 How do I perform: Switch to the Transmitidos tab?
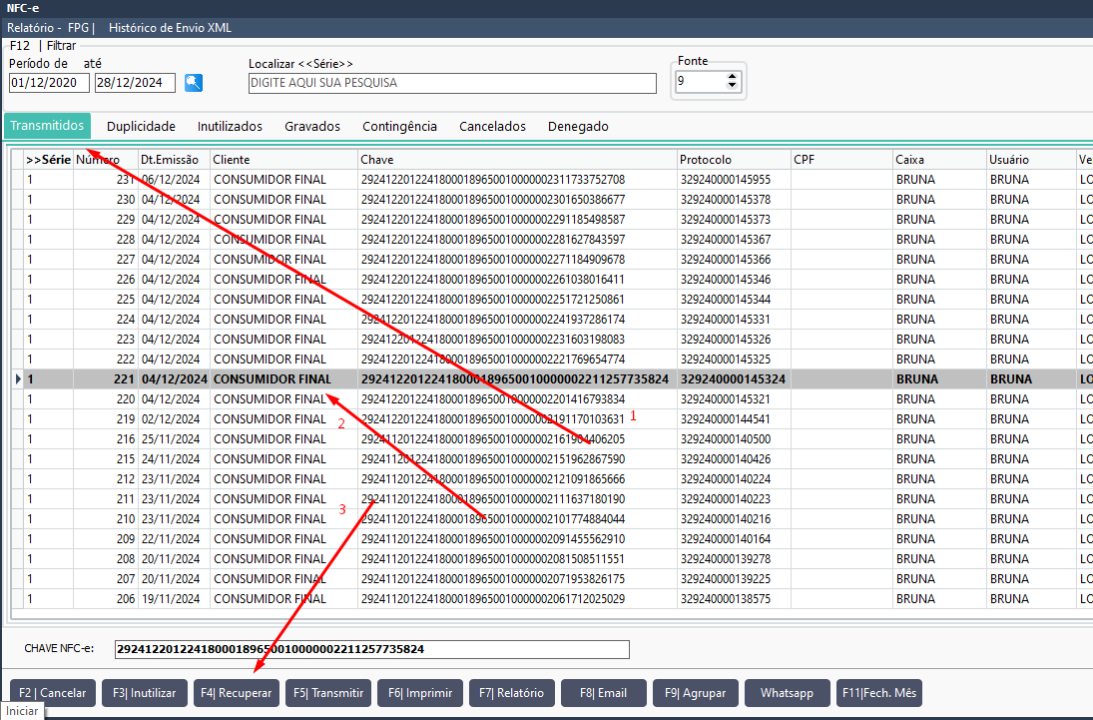pos(47,126)
